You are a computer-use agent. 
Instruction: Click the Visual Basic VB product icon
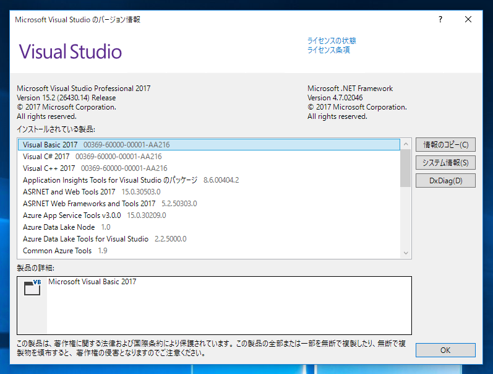tap(32, 287)
